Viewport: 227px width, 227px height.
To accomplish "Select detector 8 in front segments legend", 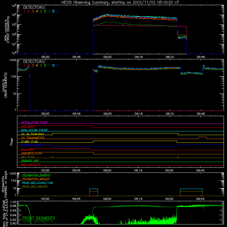I will click(x=53, y=11).
